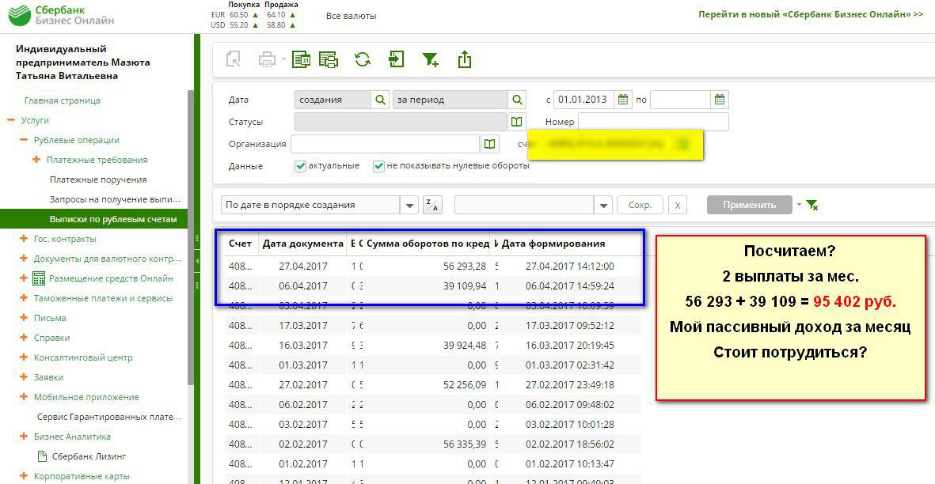Click the refresh arrows icon

(363, 59)
